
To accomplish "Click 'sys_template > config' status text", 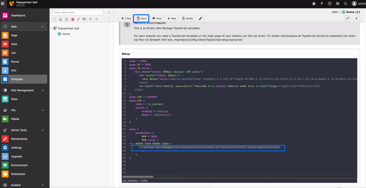I will pos(135,181).
